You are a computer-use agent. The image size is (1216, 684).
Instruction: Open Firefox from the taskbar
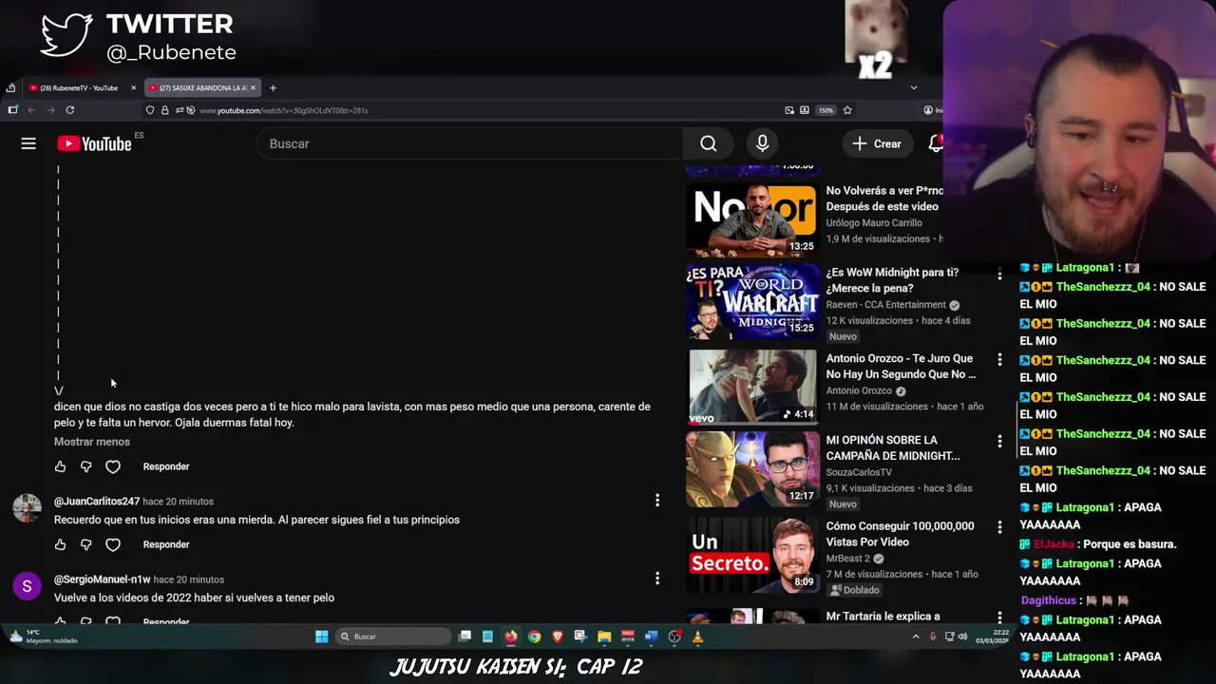click(x=511, y=636)
